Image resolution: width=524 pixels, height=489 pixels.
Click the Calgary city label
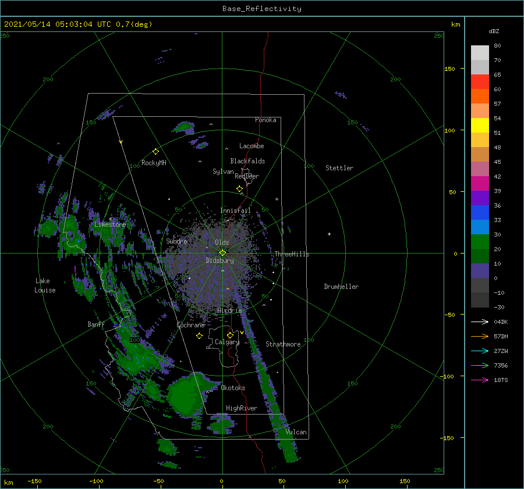227,342
